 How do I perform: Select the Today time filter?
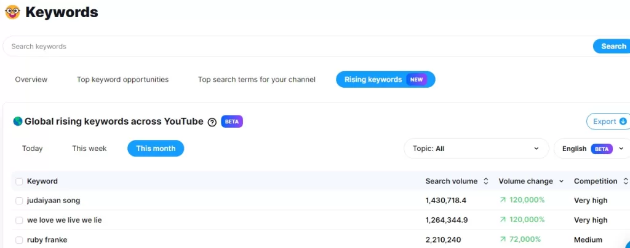pyautogui.click(x=32, y=148)
